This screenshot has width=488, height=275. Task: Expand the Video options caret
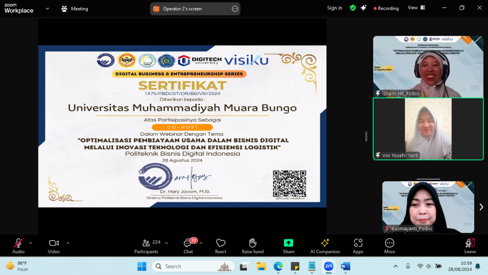pyautogui.click(x=68, y=243)
